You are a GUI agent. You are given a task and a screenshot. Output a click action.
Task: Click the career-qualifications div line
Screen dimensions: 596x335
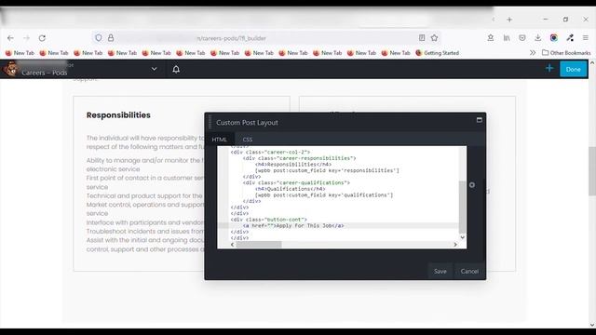296,182
